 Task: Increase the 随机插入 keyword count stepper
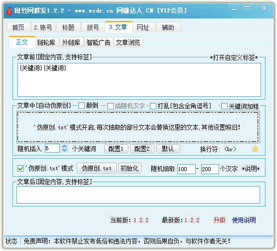coord(64,146)
